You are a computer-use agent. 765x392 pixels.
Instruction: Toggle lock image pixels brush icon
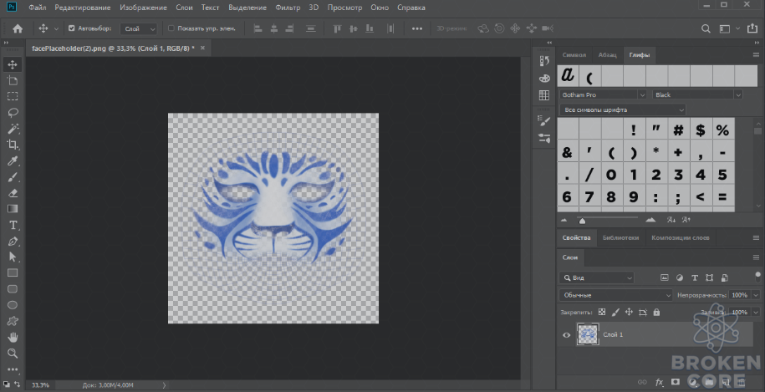(x=615, y=312)
